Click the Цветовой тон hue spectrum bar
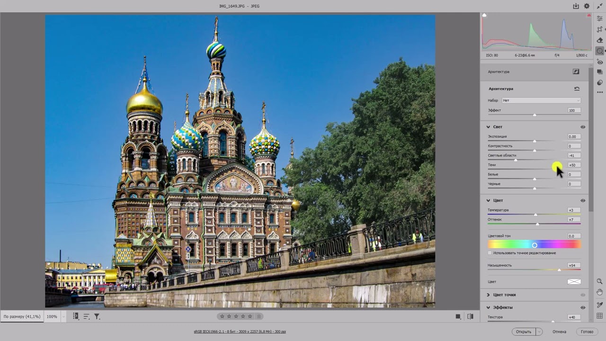The image size is (606, 341). pos(534,245)
